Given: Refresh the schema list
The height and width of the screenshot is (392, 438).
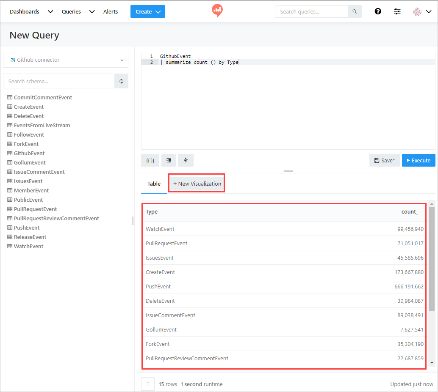Looking at the screenshot, I should tap(121, 81).
